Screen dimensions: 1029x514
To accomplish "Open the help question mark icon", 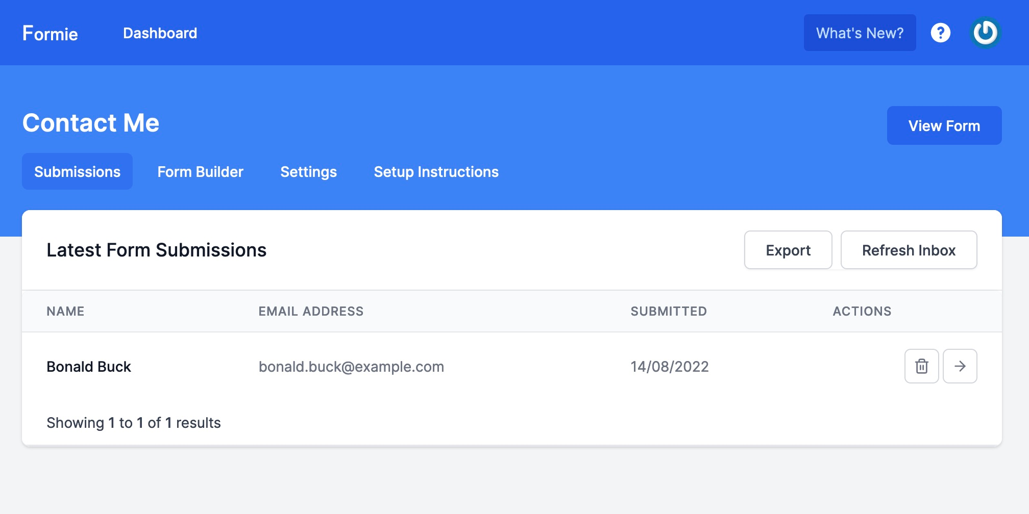I will (x=940, y=33).
